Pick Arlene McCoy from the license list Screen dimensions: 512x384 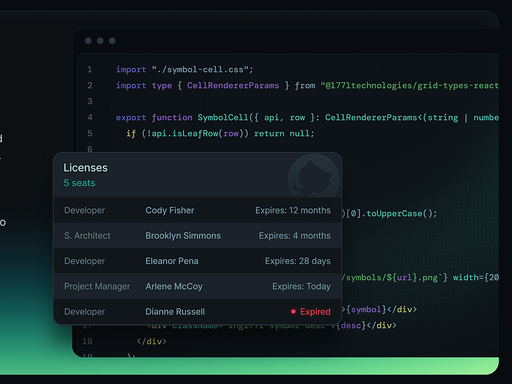pos(174,287)
